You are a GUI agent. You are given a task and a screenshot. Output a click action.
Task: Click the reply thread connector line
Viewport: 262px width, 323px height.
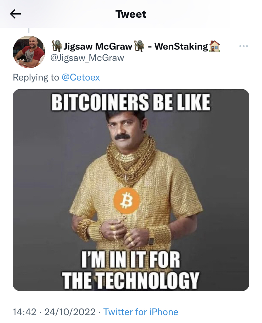29,30
